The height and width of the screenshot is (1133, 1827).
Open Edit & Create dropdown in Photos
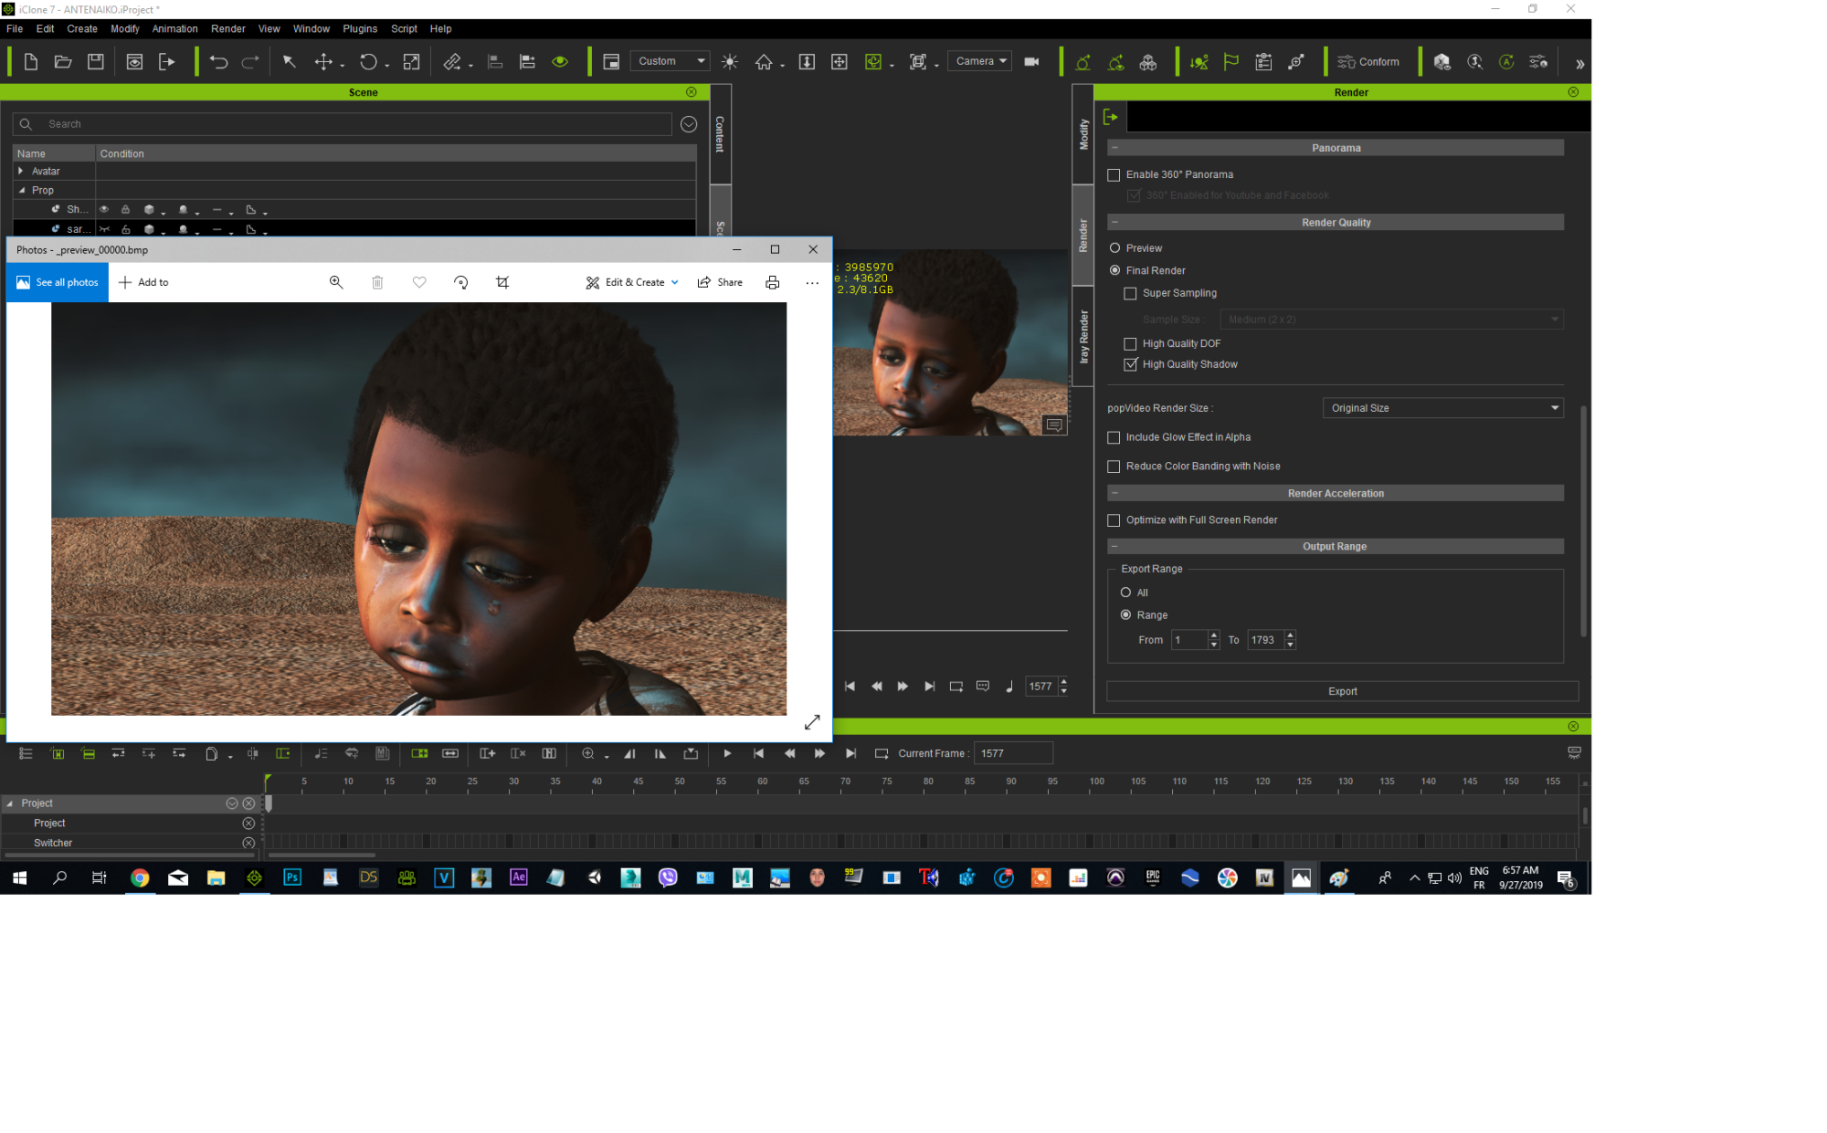(x=632, y=283)
